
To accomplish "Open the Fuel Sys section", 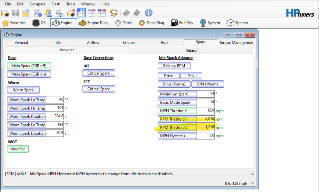I will click(x=182, y=23).
